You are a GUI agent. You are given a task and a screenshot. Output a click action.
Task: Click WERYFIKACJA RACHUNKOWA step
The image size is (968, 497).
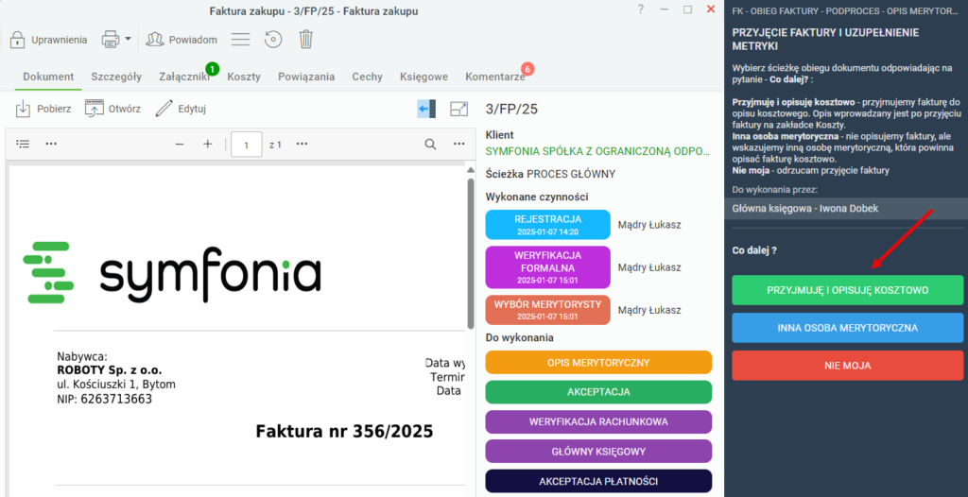[598, 421]
